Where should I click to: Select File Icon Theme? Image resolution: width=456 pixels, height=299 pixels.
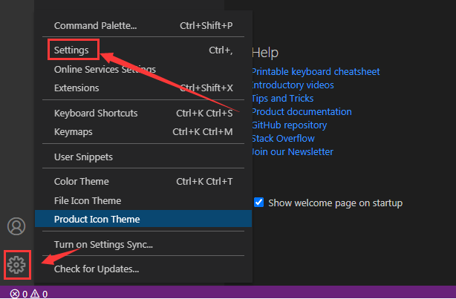tap(87, 200)
